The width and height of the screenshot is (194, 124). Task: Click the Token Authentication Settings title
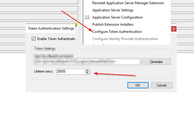51,28
